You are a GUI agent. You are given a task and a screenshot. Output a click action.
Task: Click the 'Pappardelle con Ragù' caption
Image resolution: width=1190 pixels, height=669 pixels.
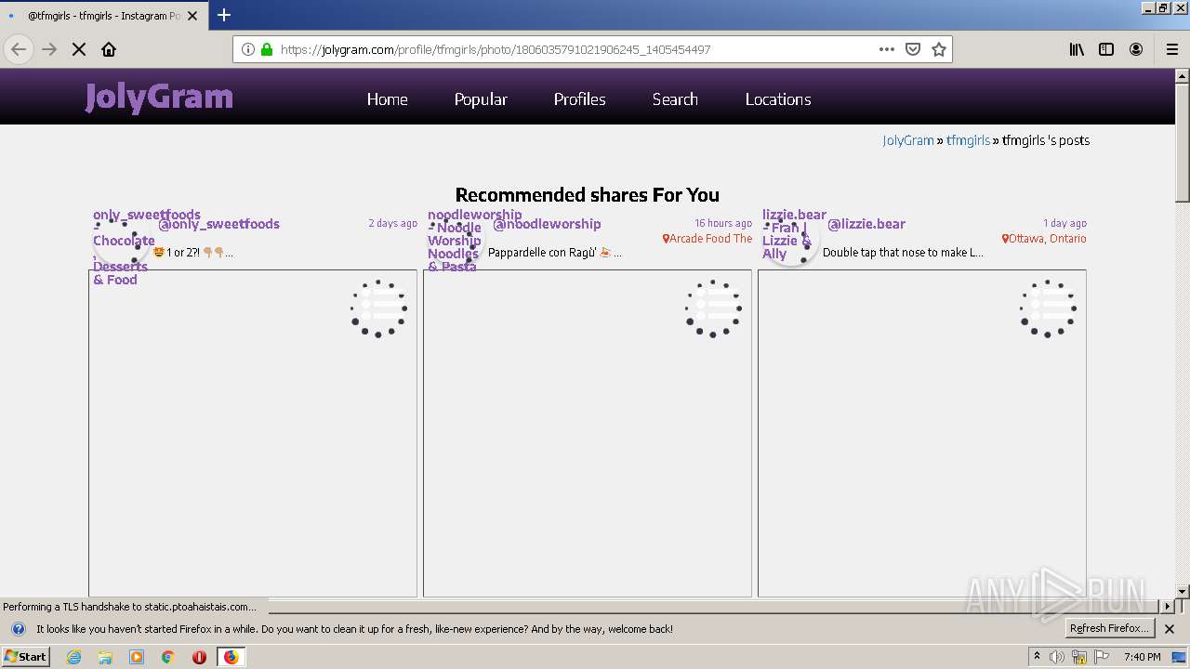[x=555, y=253]
